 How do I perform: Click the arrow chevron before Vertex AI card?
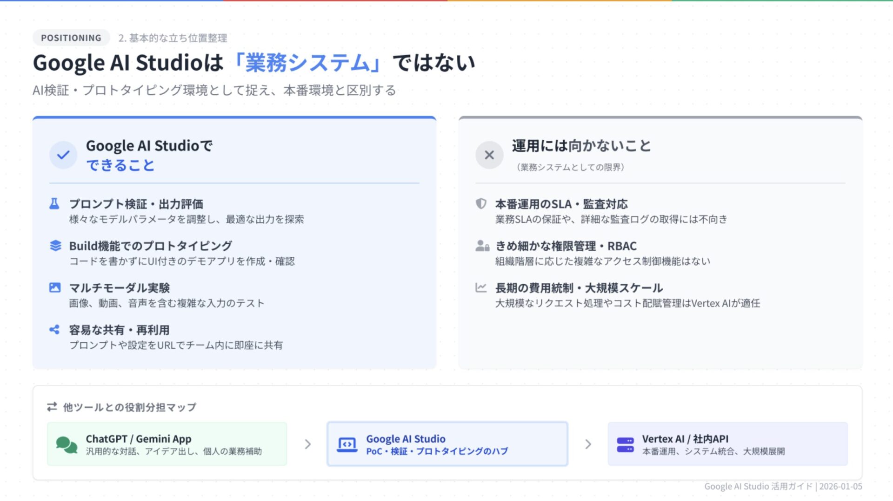(588, 444)
